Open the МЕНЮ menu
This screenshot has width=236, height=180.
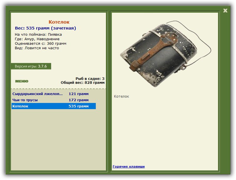(x=22, y=81)
